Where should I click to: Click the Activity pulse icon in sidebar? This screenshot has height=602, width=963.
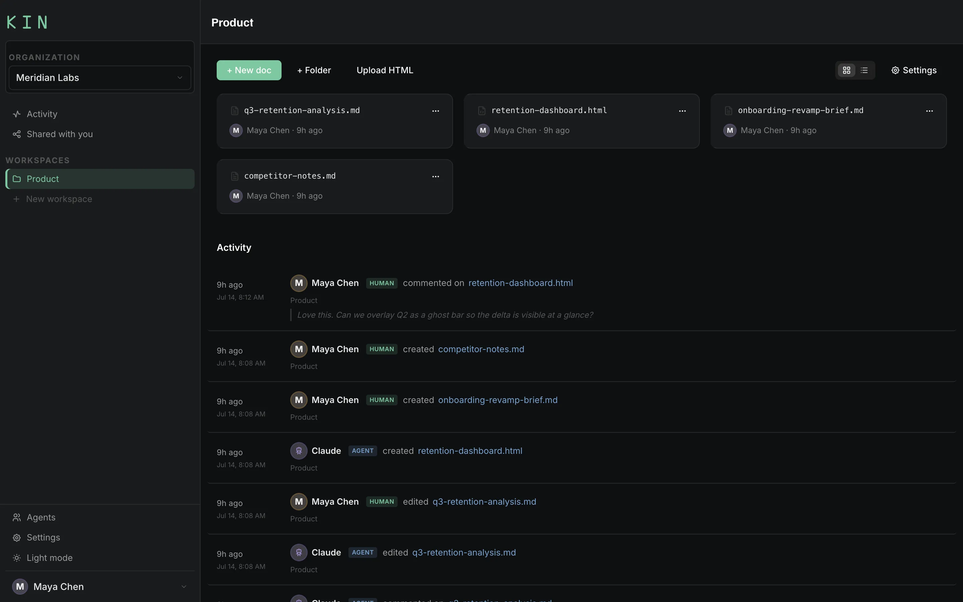(17, 114)
